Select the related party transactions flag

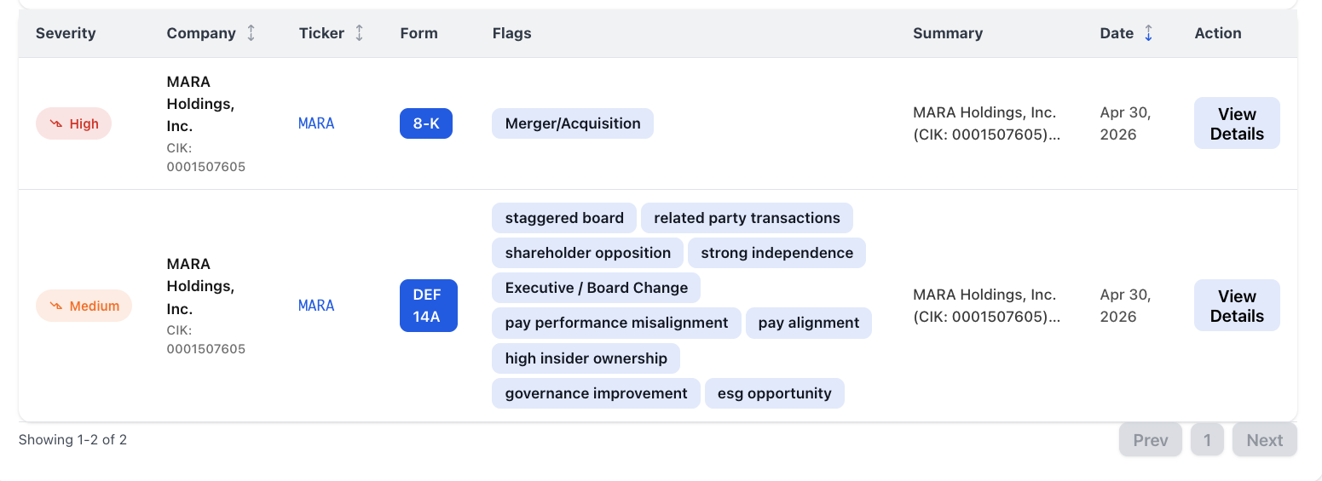click(x=747, y=218)
